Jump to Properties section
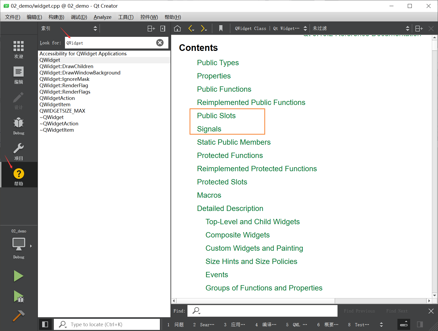Screen dimensions: 438x331 point(214,76)
